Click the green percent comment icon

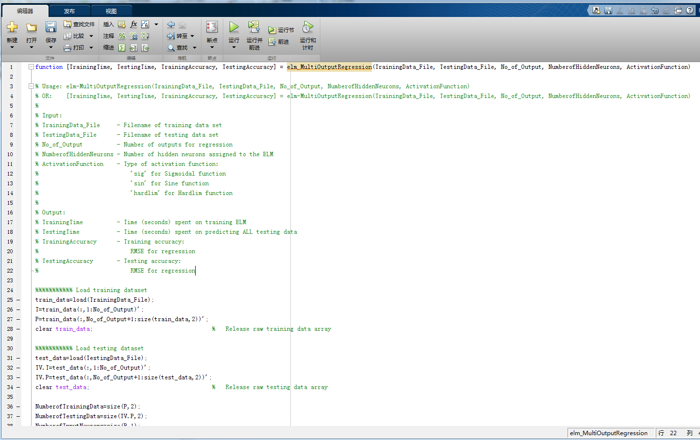click(122, 36)
